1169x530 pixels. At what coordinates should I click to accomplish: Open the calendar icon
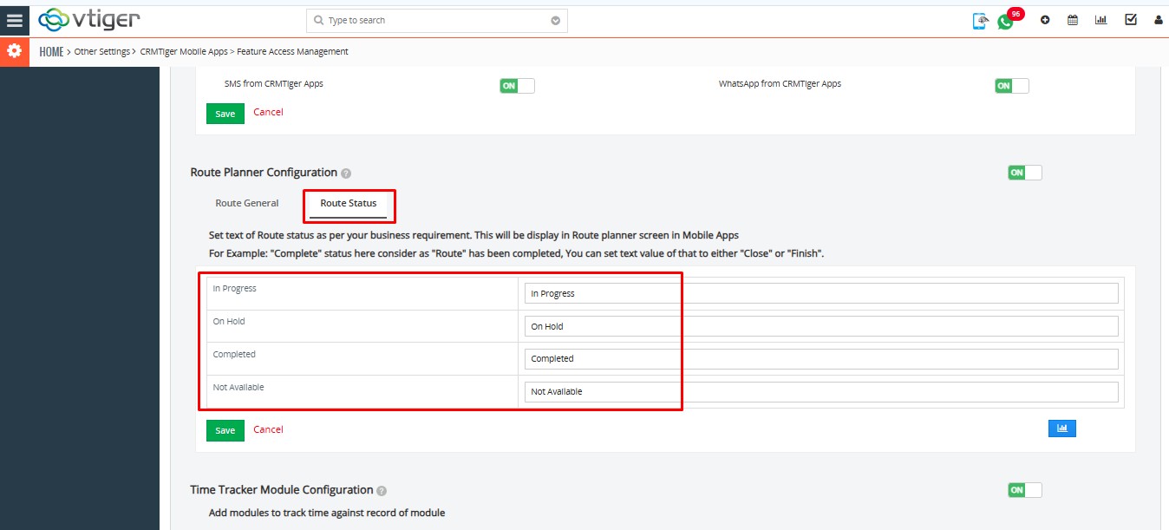(x=1073, y=20)
